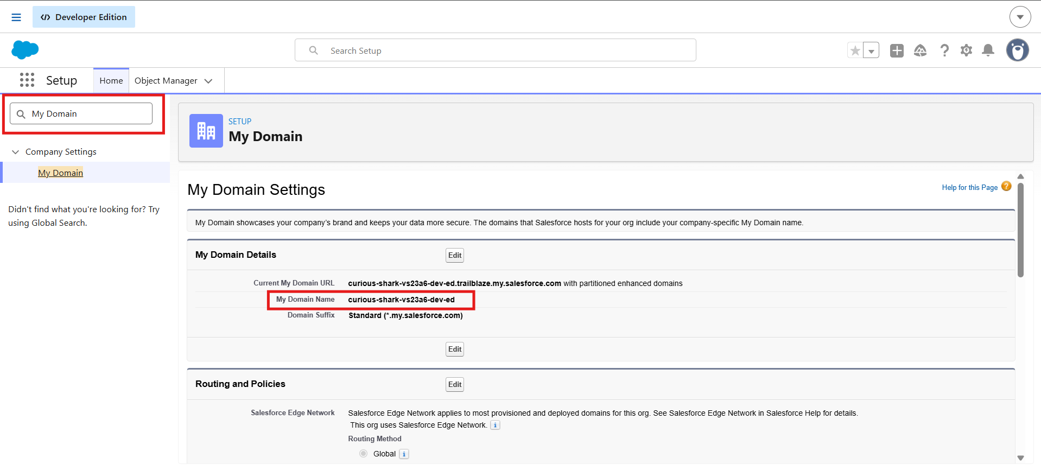Image resolution: width=1041 pixels, height=470 pixels.
Task: Open the Help question mark icon
Action: [x=944, y=50]
